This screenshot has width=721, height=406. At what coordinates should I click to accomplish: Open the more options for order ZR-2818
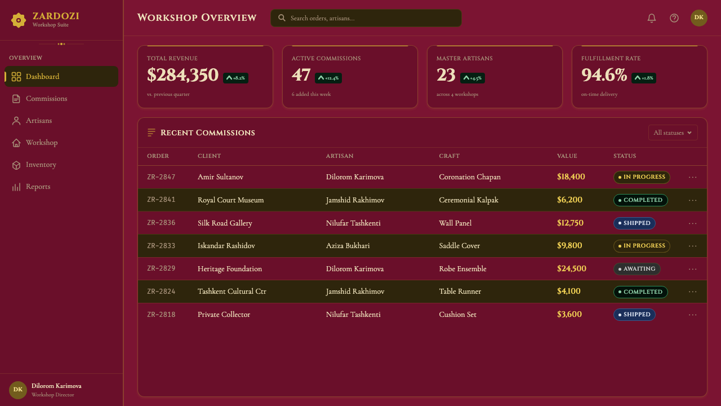(x=693, y=315)
